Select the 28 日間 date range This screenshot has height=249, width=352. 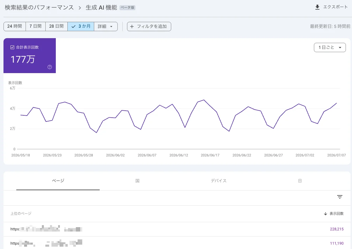[x=56, y=26]
